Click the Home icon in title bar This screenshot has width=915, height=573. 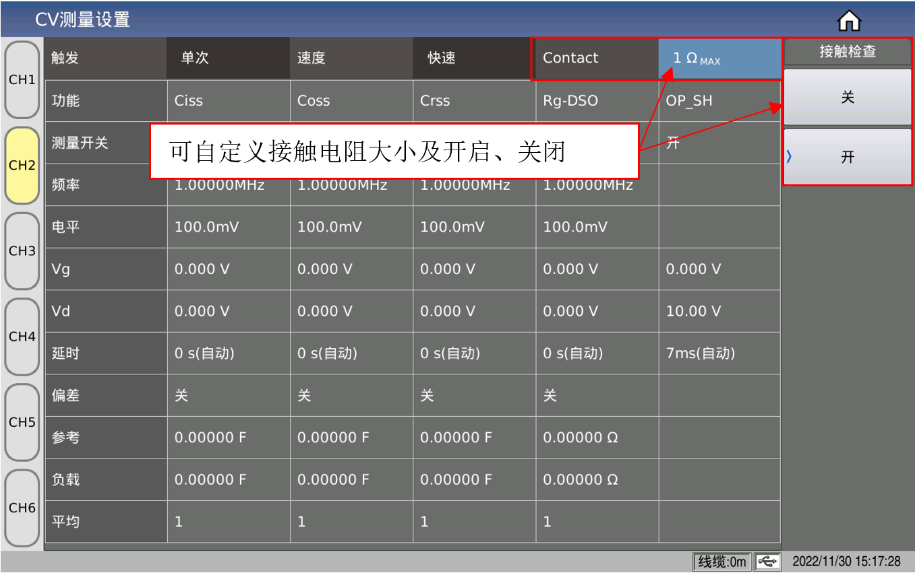click(x=849, y=22)
